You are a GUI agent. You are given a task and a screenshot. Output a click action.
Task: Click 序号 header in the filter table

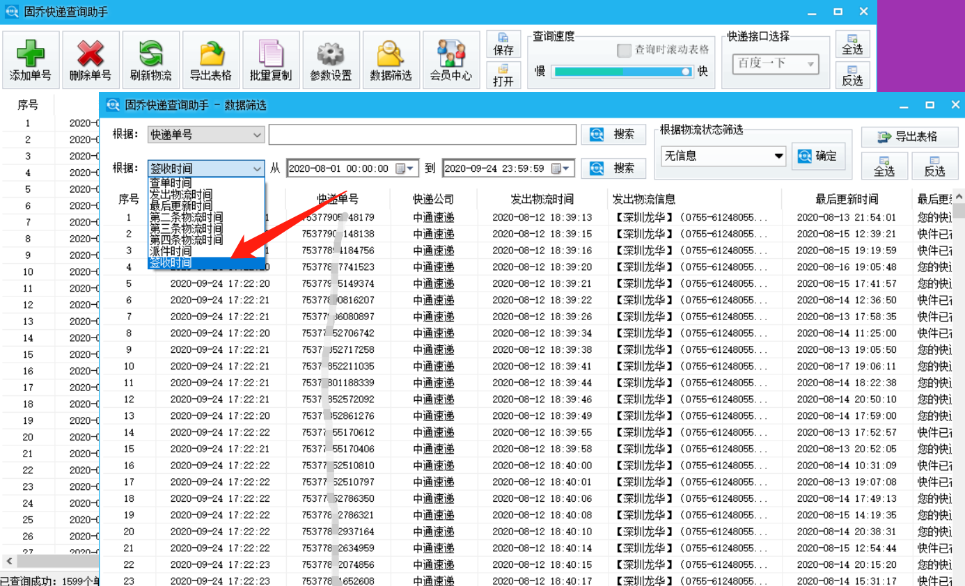(129, 199)
